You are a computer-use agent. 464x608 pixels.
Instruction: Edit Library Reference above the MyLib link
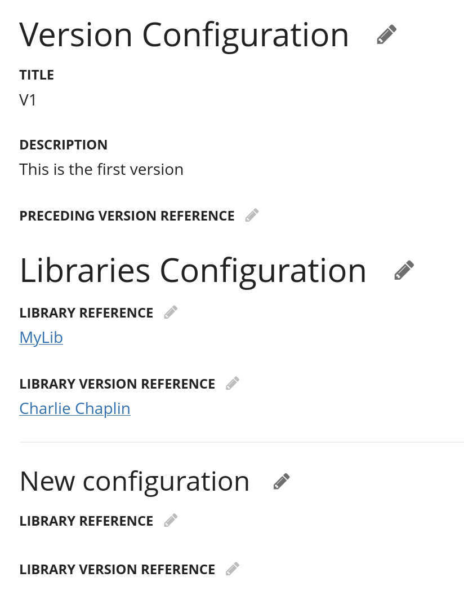(x=171, y=312)
